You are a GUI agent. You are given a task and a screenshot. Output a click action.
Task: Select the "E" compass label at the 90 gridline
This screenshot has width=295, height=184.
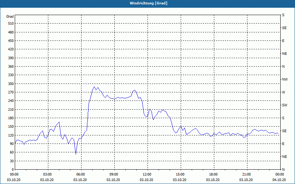283,144
